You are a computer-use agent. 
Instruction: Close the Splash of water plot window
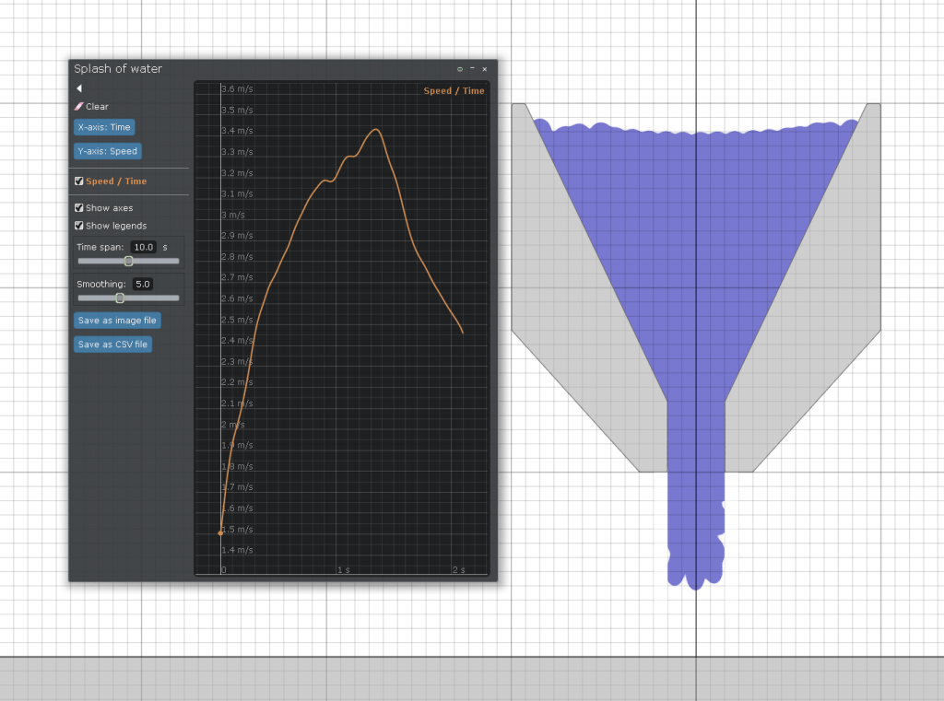point(485,69)
